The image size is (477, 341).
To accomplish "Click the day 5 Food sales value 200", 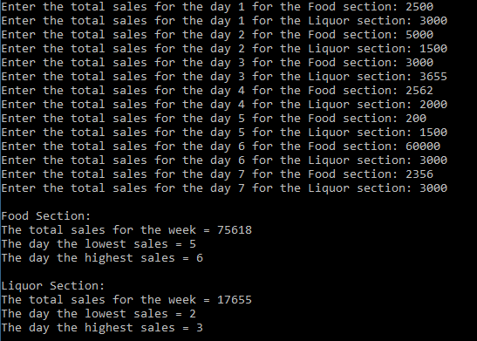I will 416,119.
